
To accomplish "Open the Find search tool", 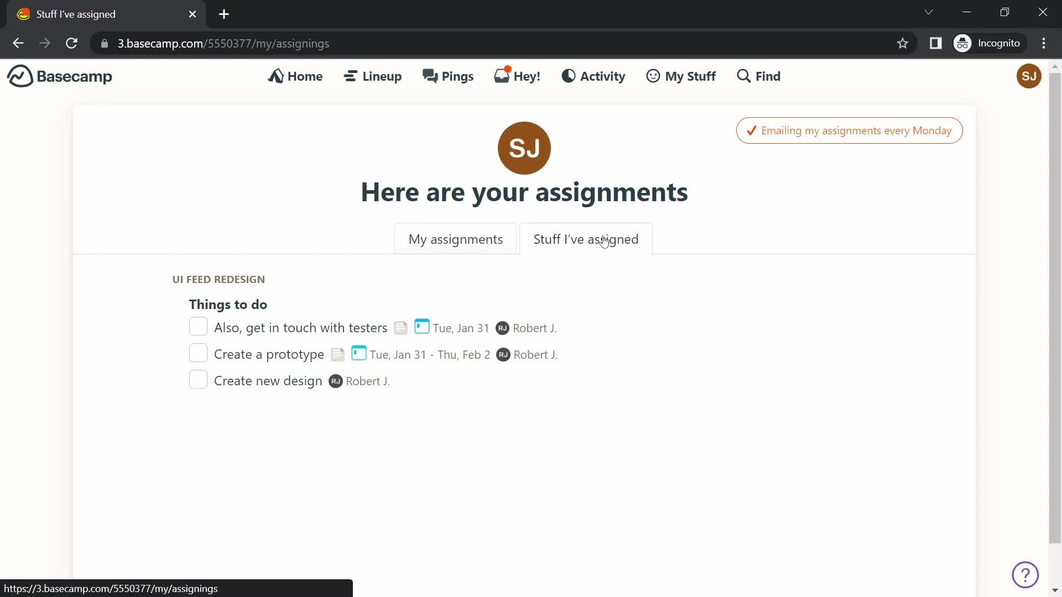I will click(x=758, y=76).
